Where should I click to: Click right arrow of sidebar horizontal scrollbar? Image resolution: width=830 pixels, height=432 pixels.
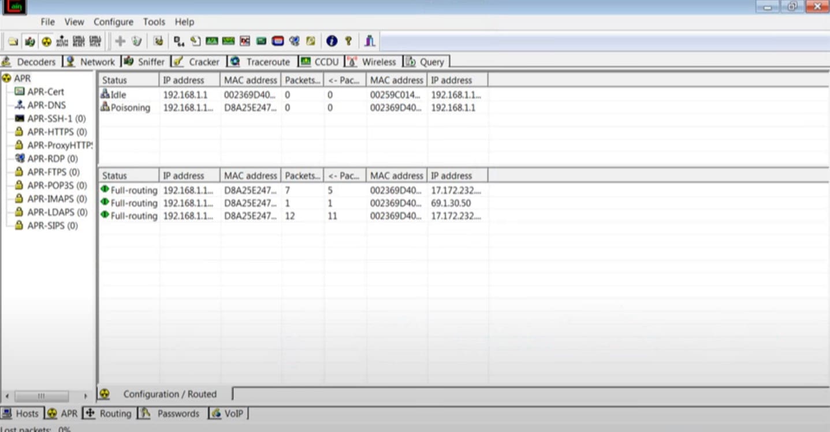coord(85,396)
